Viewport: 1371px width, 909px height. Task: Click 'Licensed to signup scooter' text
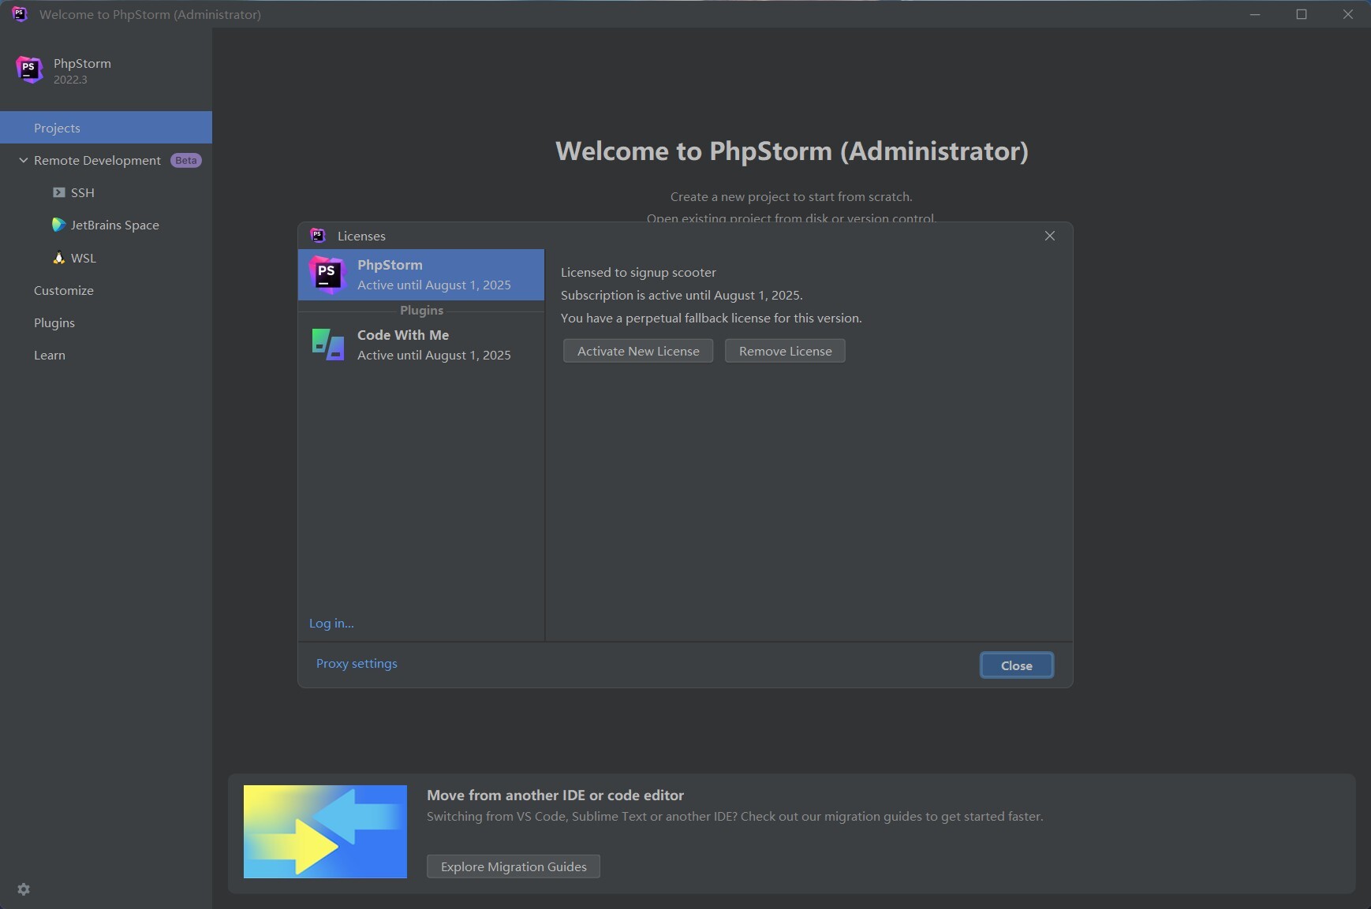(638, 272)
